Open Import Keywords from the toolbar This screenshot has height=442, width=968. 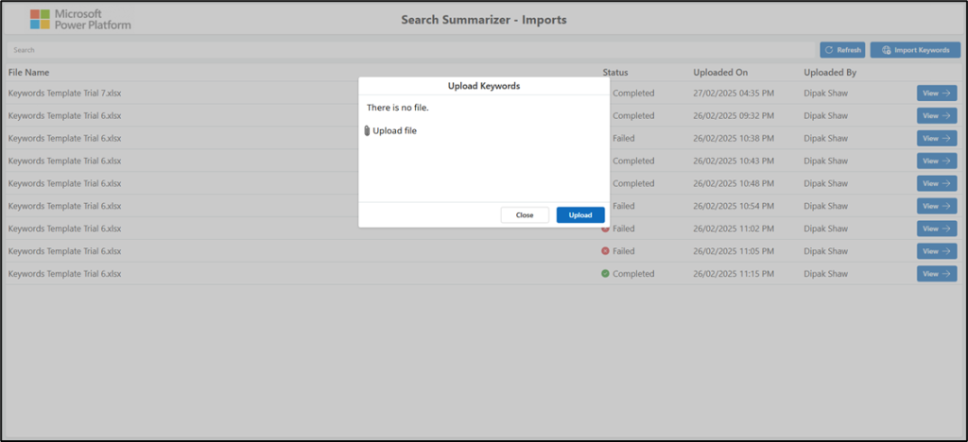point(915,50)
